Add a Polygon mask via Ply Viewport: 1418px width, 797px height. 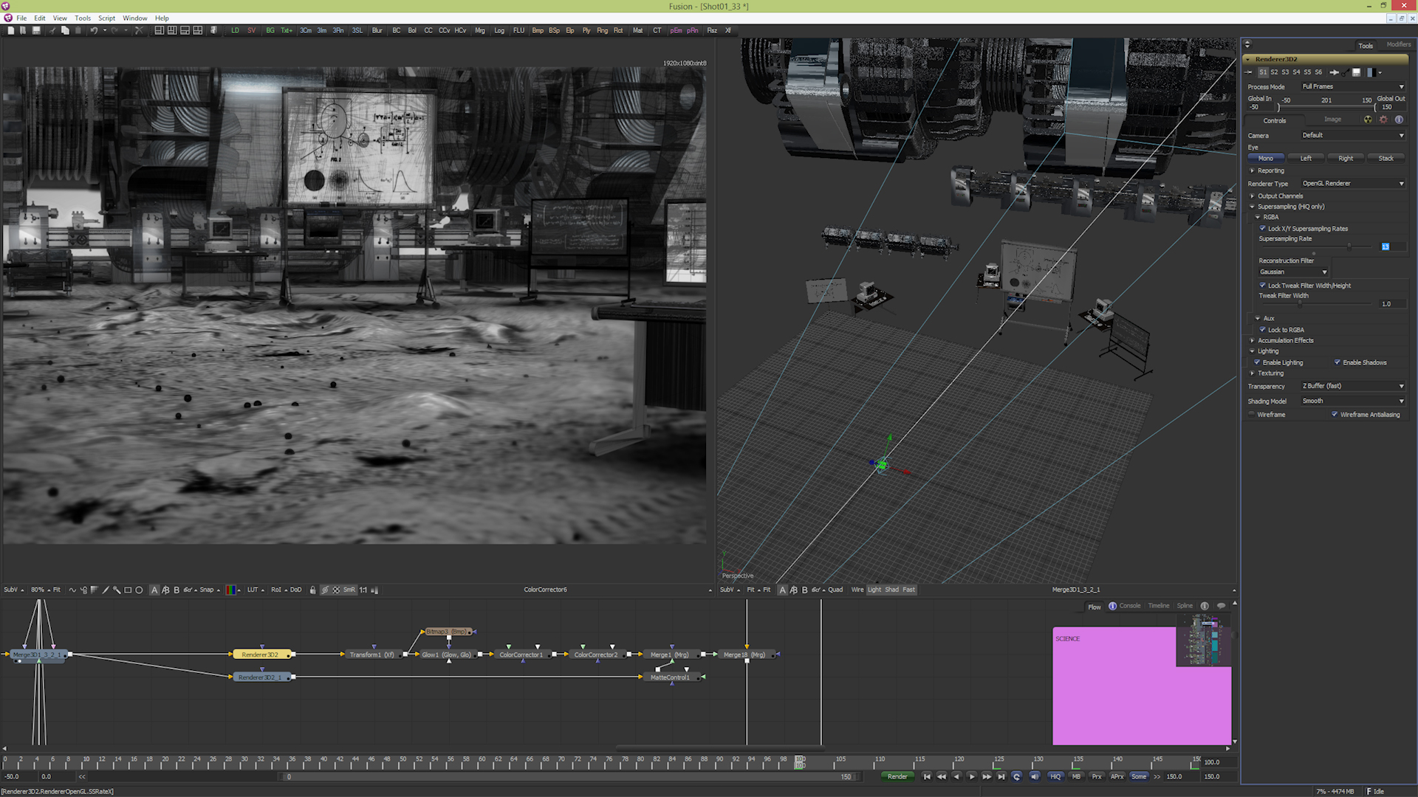pyautogui.click(x=586, y=30)
